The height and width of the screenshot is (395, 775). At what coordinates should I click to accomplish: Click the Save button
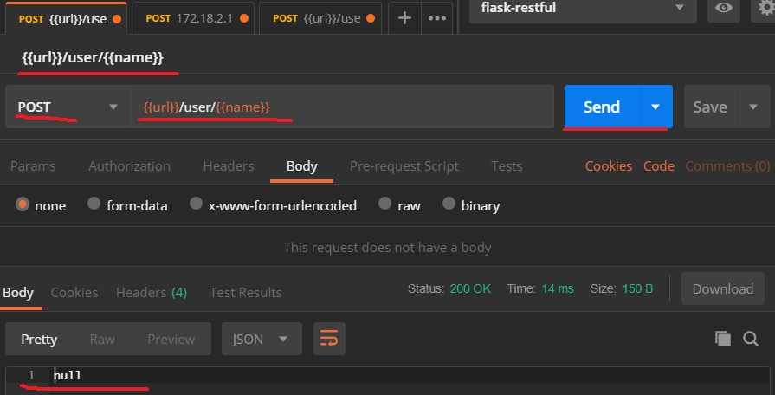710,107
